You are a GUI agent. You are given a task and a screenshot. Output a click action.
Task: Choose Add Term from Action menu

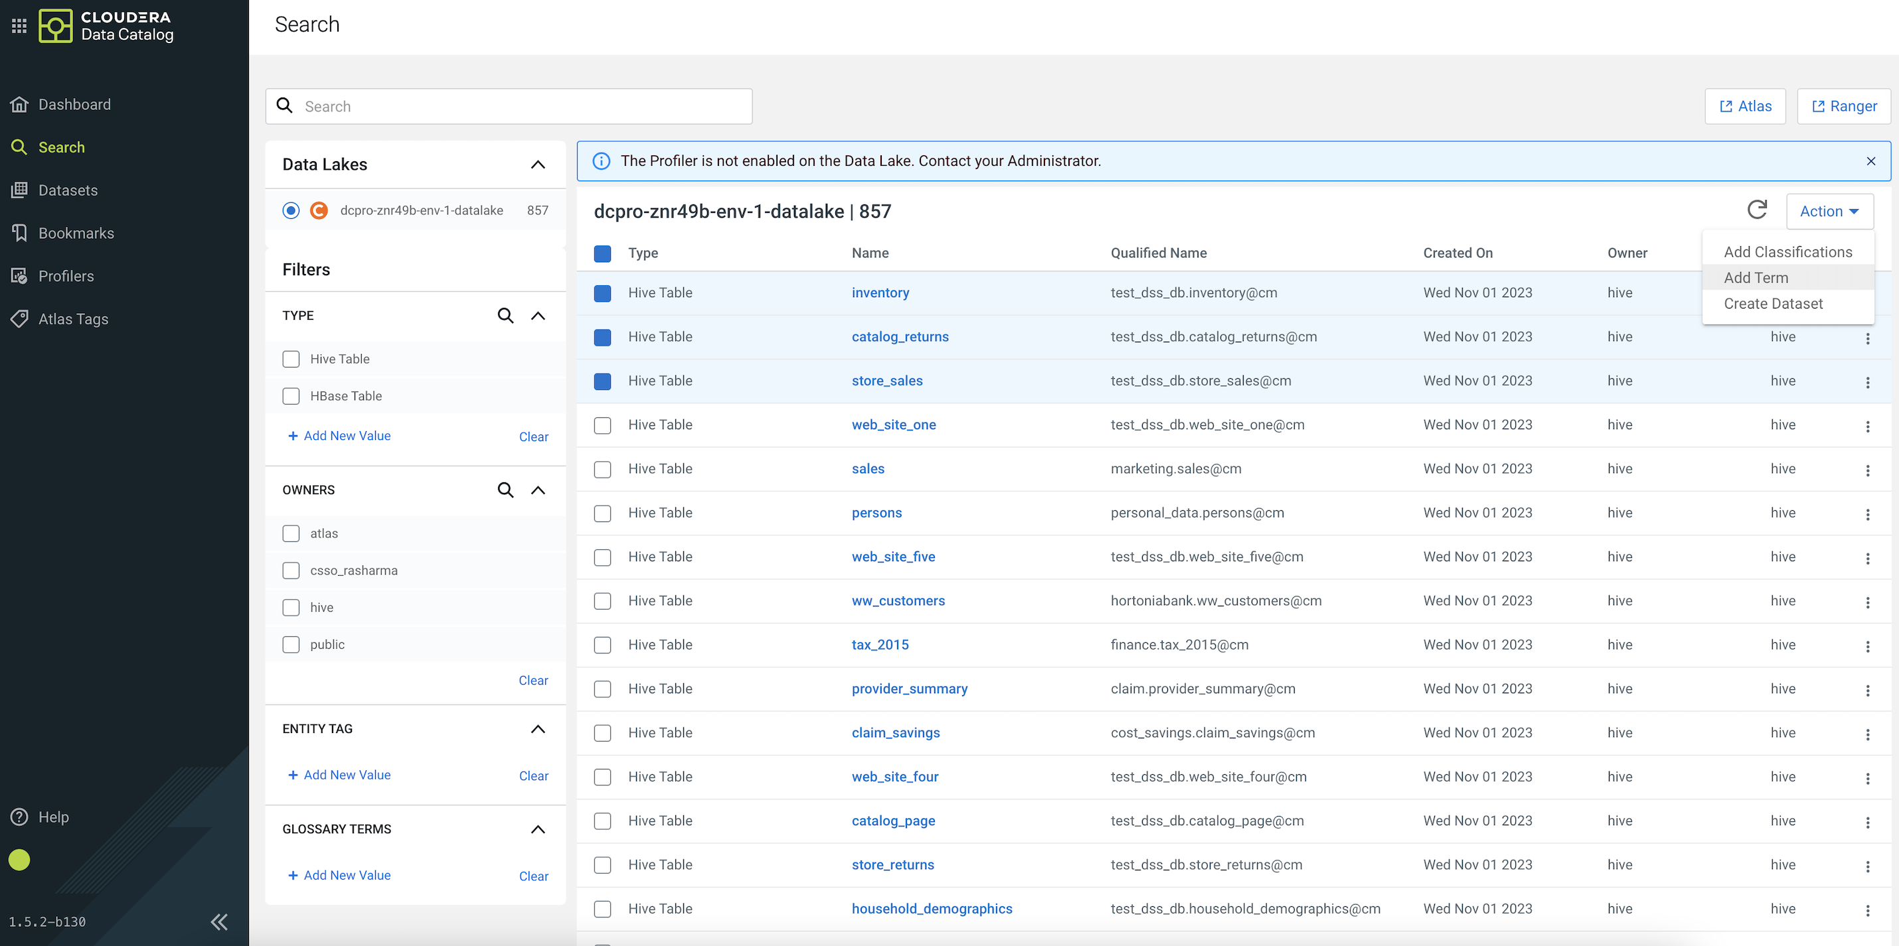[x=1756, y=278]
